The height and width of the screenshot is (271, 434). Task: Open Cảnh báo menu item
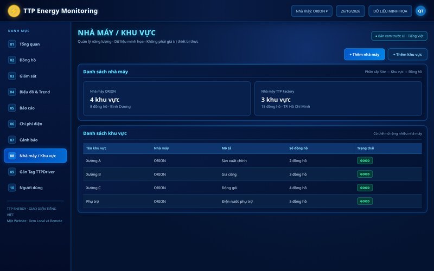(x=35, y=140)
